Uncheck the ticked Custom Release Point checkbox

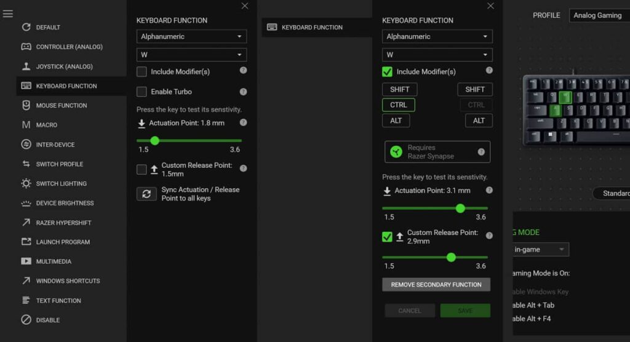click(387, 237)
